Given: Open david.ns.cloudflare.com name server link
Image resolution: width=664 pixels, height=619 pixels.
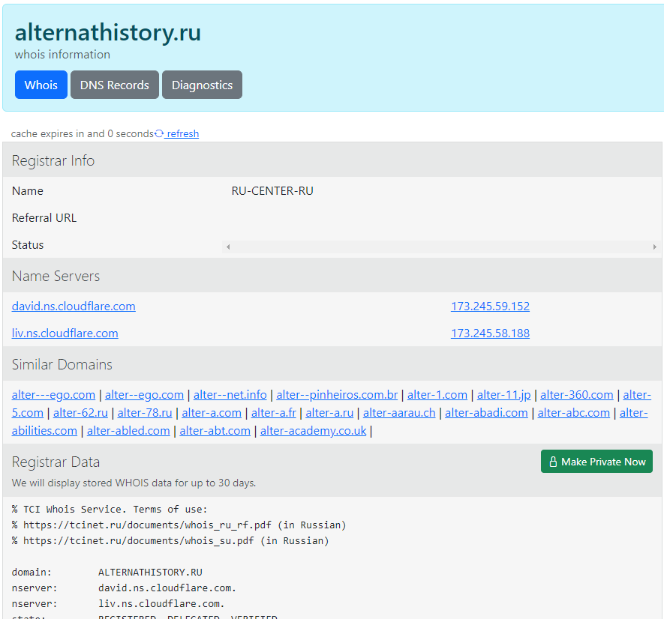Looking at the screenshot, I should click(74, 307).
